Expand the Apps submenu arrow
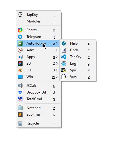117x147 pixels. tap(57, 57)
